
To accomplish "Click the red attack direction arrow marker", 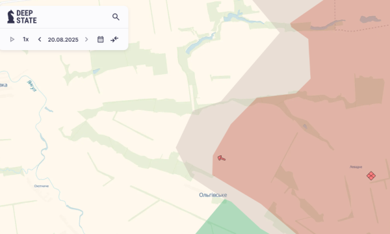I will 222,158.
